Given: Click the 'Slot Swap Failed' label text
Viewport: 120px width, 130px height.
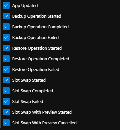Looking at the screenshot, I should pyautogui.click(x=28, y=102).
